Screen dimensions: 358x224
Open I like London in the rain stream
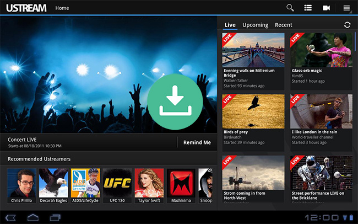coord(321,122)
